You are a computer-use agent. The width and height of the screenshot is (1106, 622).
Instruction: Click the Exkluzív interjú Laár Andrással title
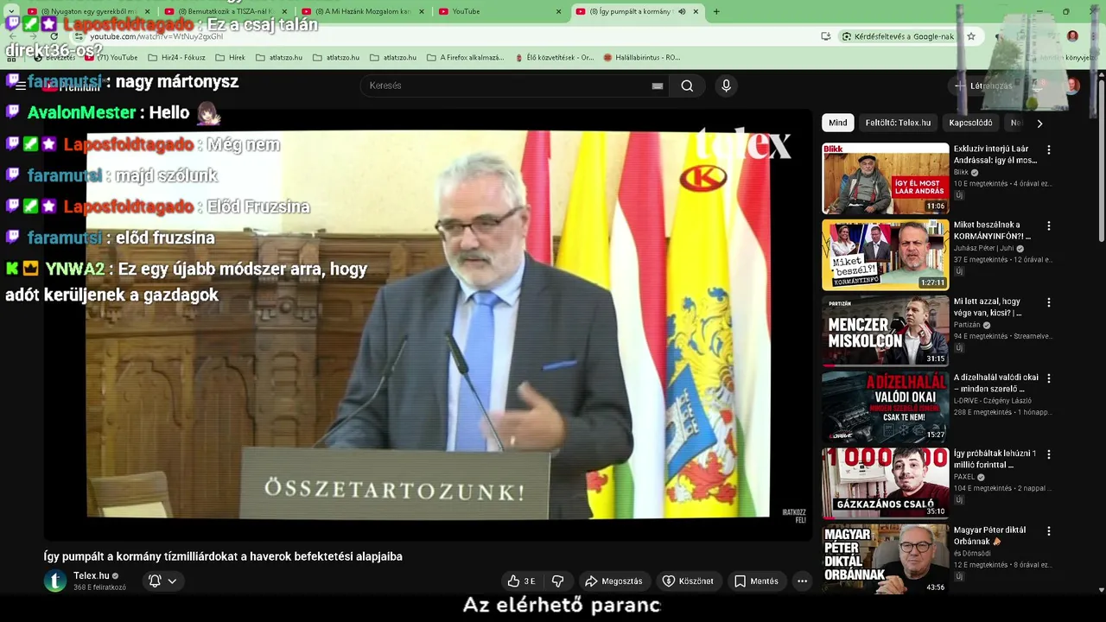pyautogui.click(x=995, y=155)
